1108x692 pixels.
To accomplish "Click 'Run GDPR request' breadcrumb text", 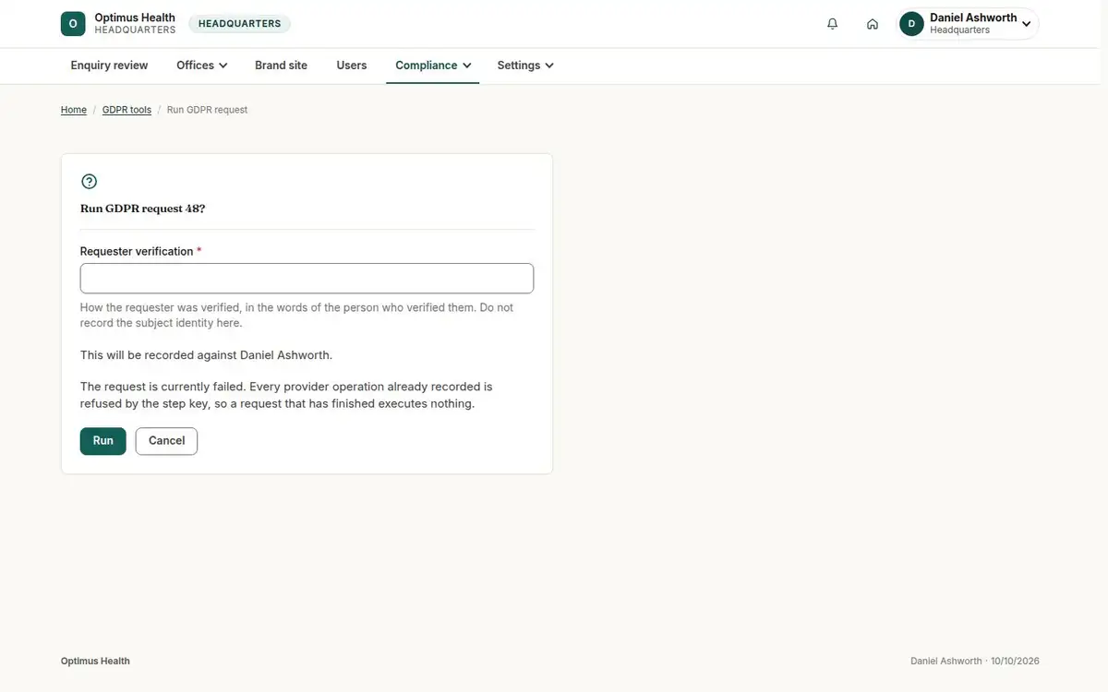I will (207, 110).
